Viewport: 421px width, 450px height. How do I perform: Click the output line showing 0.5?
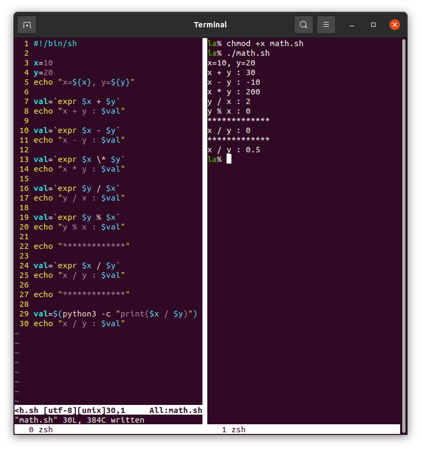pos(234,150)
